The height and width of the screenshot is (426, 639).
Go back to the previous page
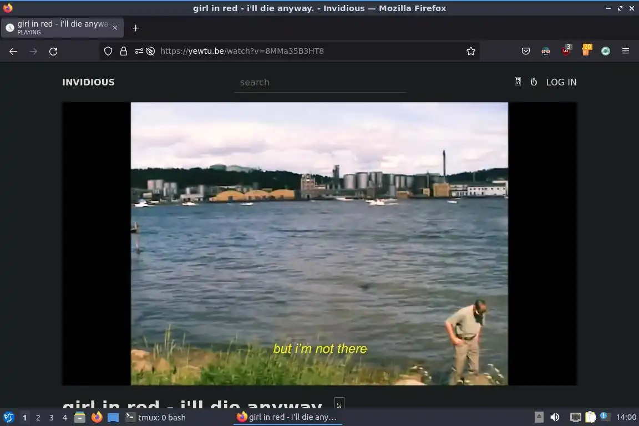pyautogui.click(x=13, y=52)
